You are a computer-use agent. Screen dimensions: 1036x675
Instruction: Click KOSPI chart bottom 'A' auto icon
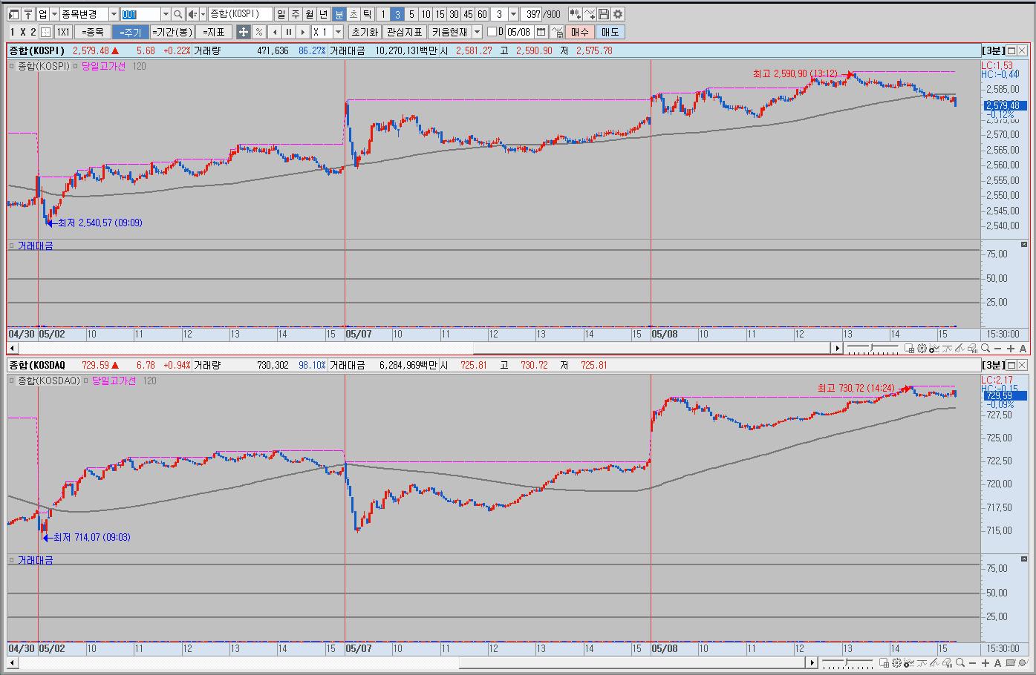(1023, 348)
